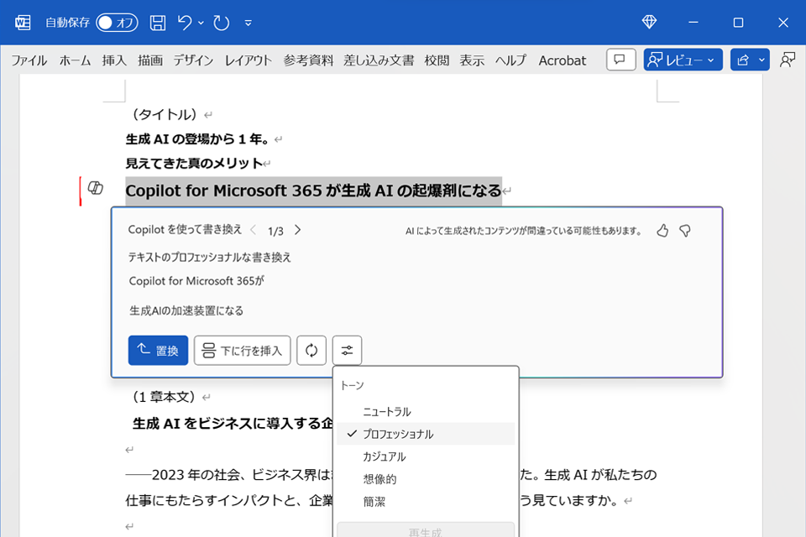Click the 1/3 suggestion counter
The image size is (806, 537).
275,232
